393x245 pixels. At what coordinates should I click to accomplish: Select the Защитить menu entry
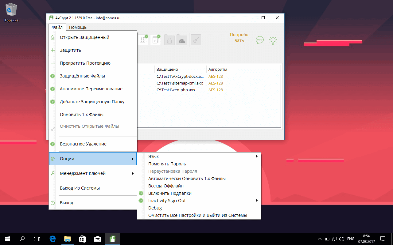point(93,50)
